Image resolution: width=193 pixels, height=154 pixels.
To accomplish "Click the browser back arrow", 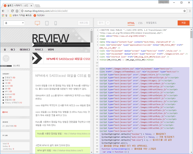I will pyautogui.click(x=3, y=11).
